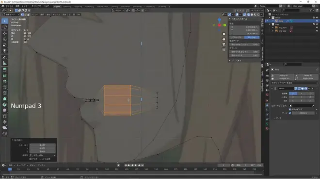
Task: Switch to the Layout workspace tab
Action: (x=57, y=6)
